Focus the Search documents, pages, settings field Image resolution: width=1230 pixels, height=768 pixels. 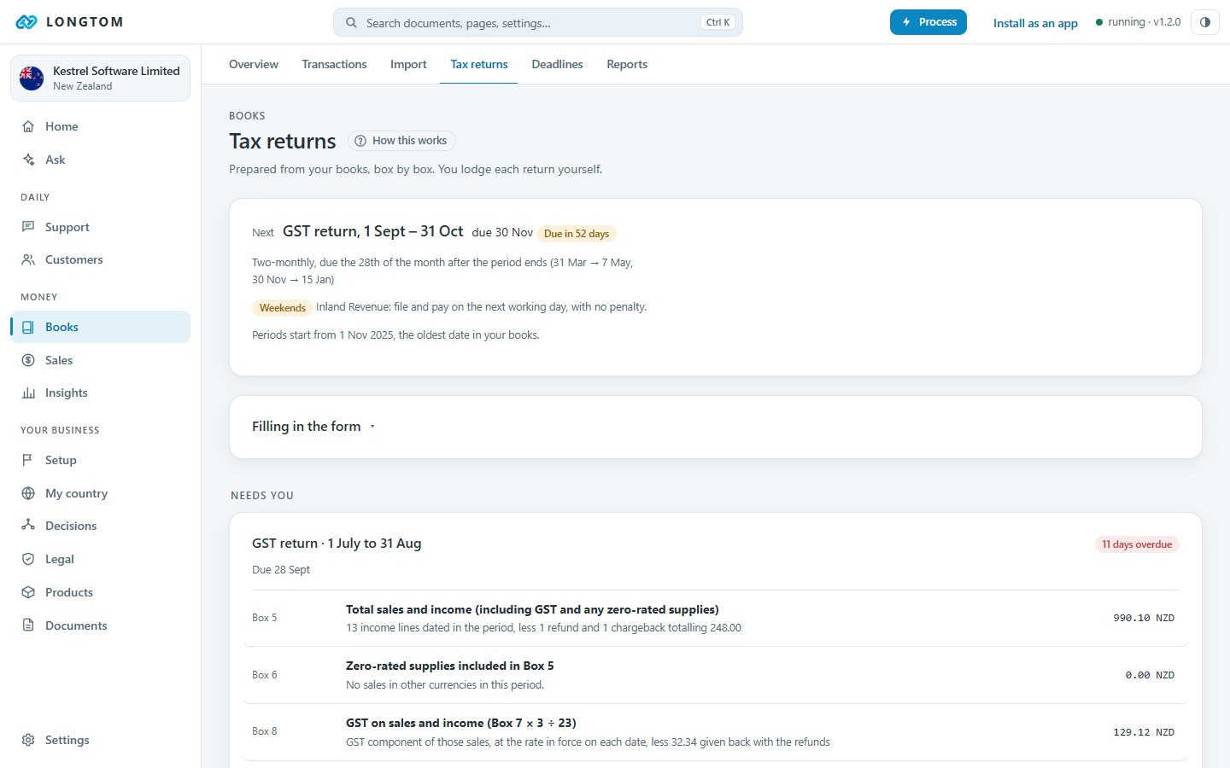tap(538, 22)
